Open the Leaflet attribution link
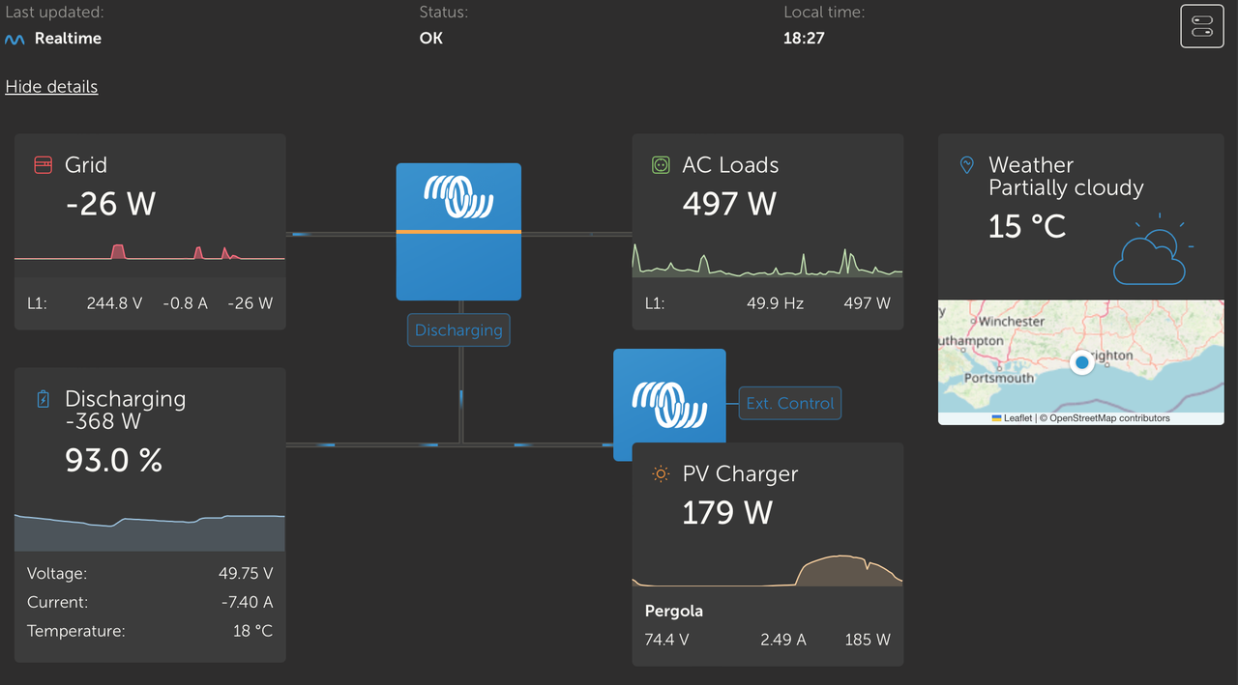The width and height of the screenshot is (1238, 685). coord(1012,418)
